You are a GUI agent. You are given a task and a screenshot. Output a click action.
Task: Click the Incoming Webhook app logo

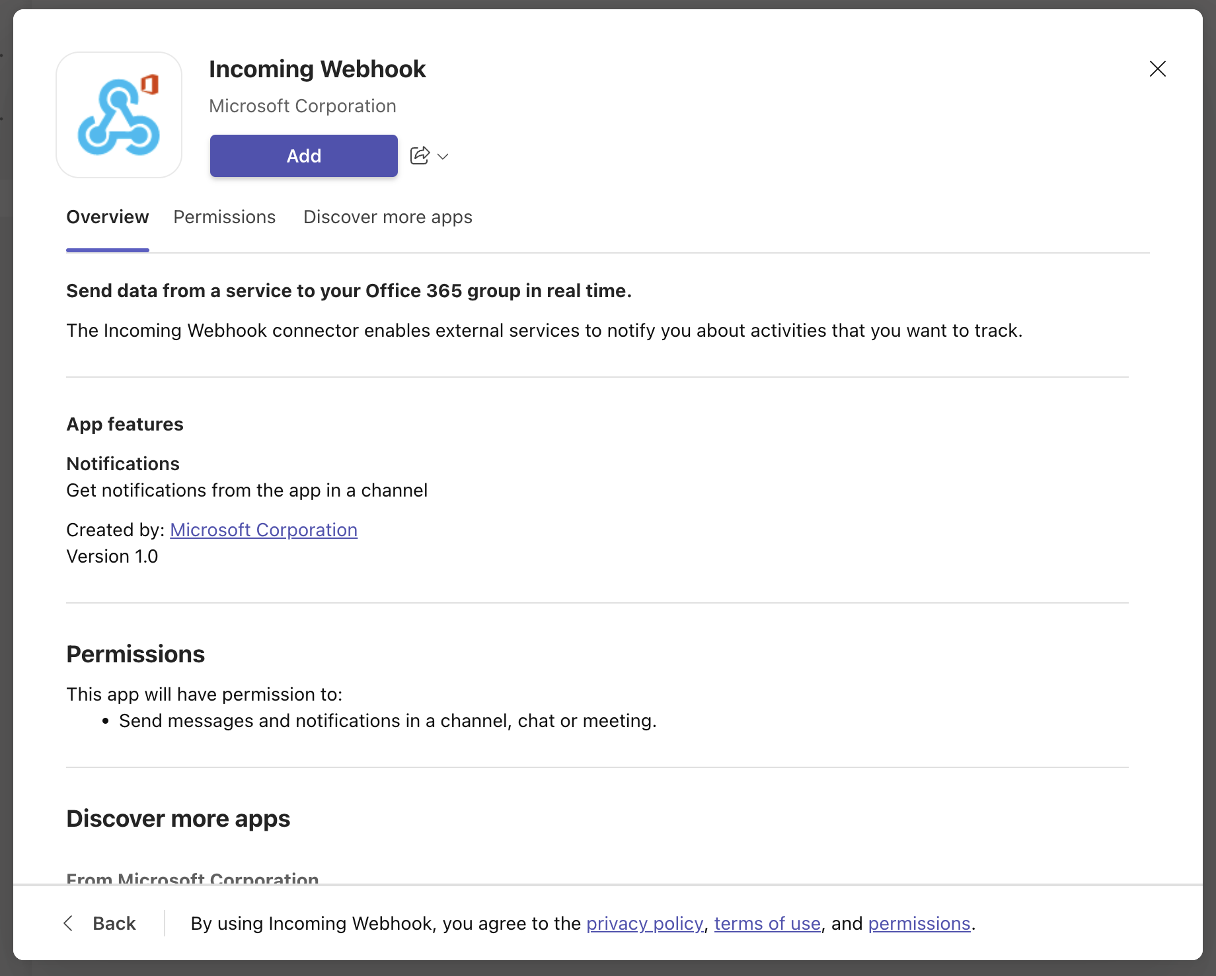point(119,115)
